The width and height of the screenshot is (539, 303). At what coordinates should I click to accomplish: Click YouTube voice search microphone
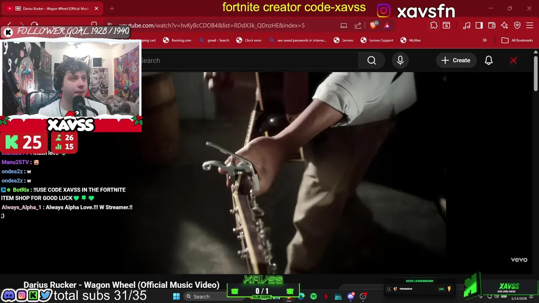400,61
